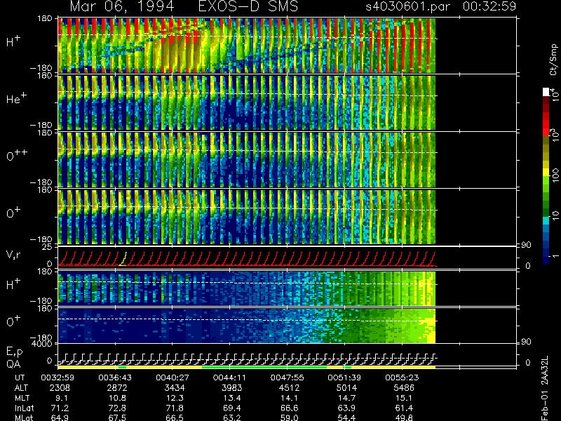Select the 'ALT' row header
The height and width of the screenshot is (421, 561).
[x=21, y=388]
